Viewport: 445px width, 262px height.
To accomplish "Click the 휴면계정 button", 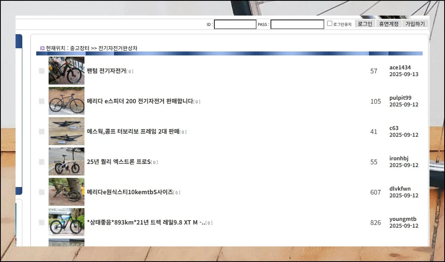I will (x=388, y=24).
